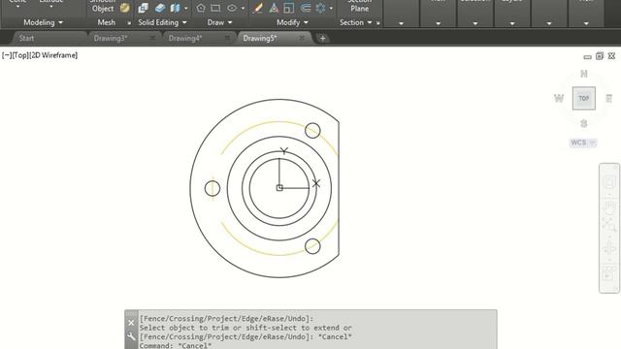Click the command line customize wrench icon
Viewport: 621px width, 349px height.
(x=131, y=336)
